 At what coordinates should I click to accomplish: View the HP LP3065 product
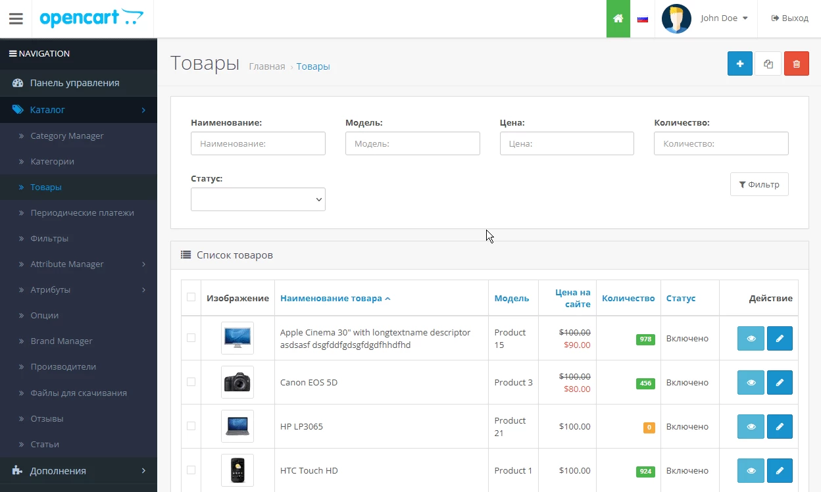[751, 426]
